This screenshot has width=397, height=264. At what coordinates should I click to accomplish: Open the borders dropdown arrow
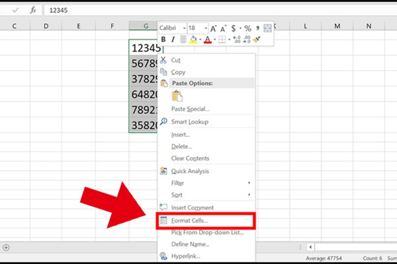[229, 40]
